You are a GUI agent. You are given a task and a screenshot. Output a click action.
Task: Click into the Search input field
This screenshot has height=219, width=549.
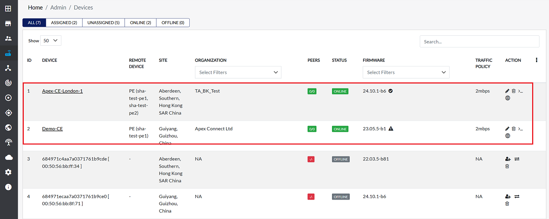pyautogui.click(x=479, y=42)
